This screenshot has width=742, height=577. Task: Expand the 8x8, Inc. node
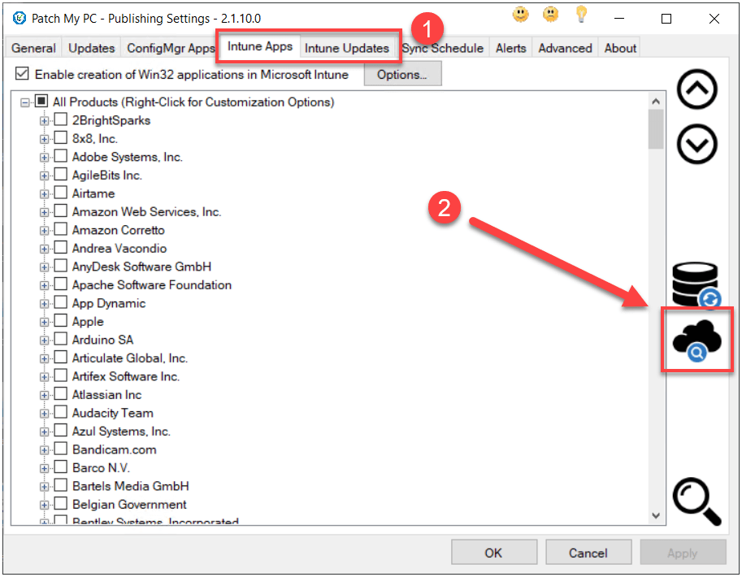click(44, 139)
